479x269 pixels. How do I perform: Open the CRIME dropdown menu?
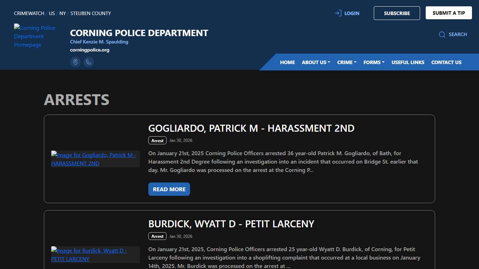tap(346, 62)
